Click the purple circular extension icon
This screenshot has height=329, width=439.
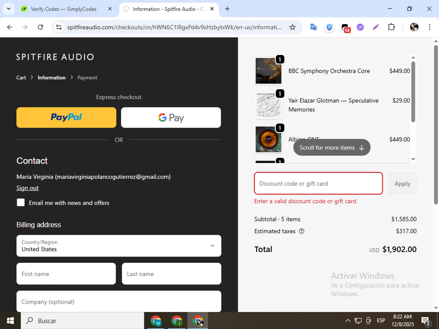tap(360, 27)
